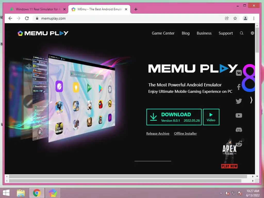Viewport: 264px width, 198px height.
Task: Click network tray icon
Action: 234,193
